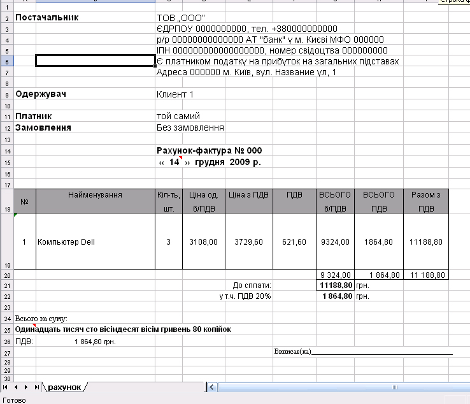
Task: Click previous sheet navigation arrow
Action: click(16, 387)
